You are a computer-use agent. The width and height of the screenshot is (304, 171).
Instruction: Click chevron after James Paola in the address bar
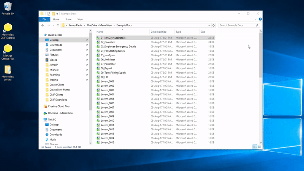(84, 25)
